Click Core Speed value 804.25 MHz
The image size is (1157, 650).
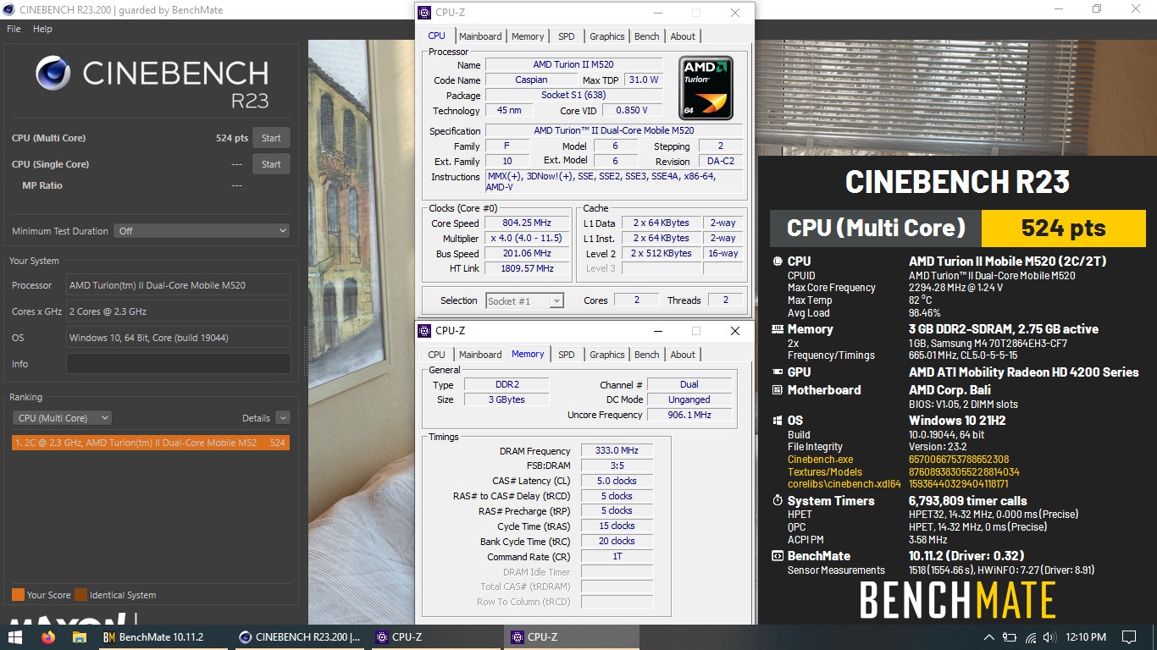pyautogui.click(x=527, y=223)
